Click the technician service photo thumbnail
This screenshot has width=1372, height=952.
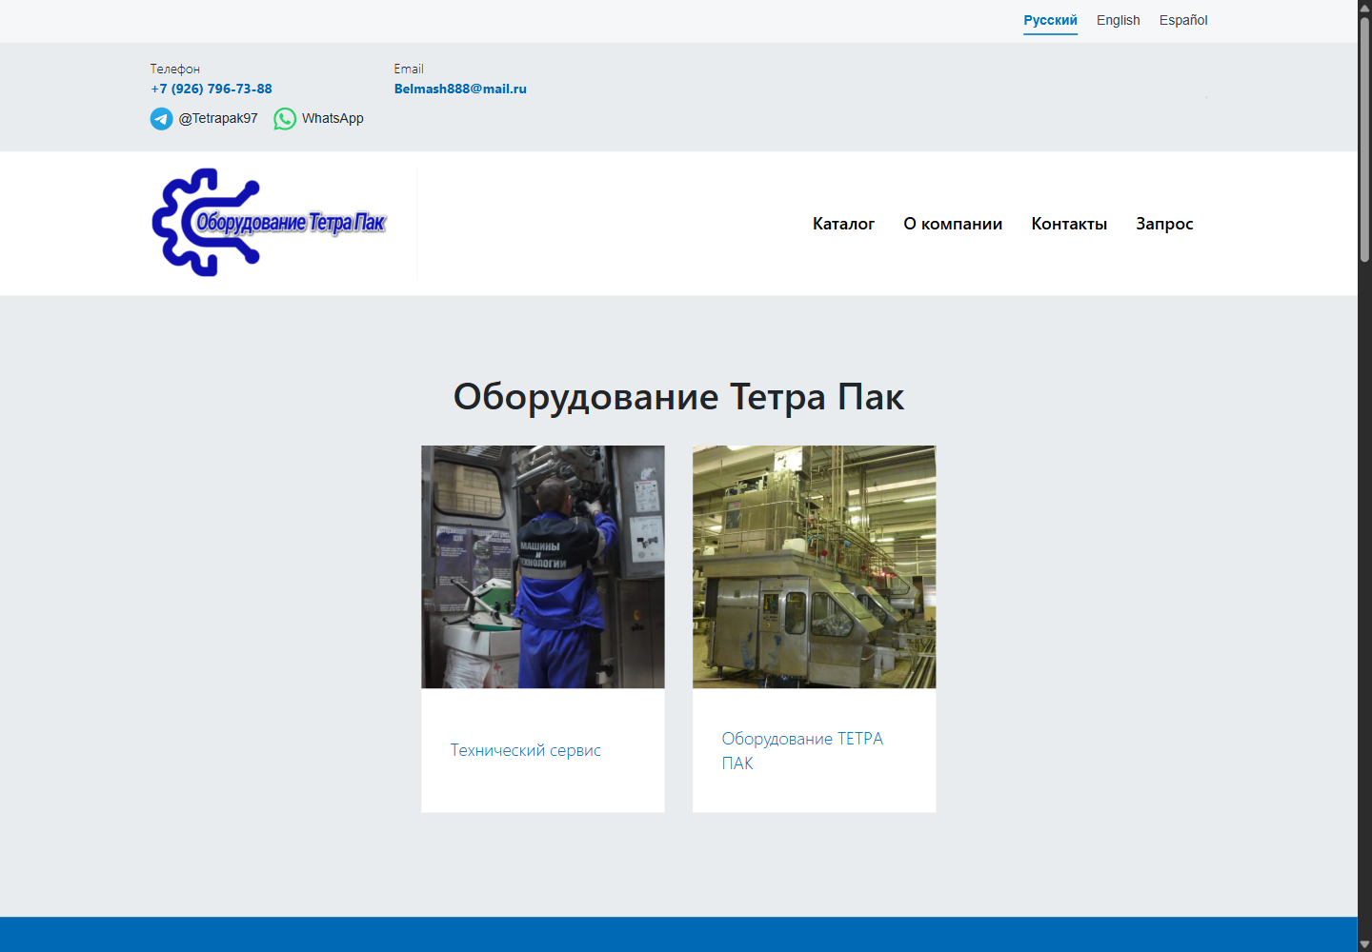543,566
